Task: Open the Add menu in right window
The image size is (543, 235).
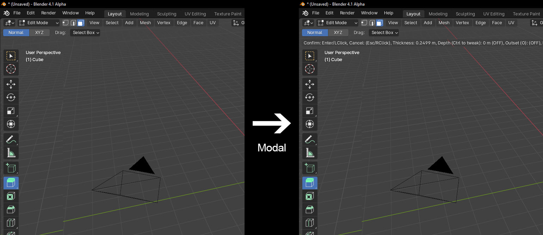Action: click(x=428, y=23)
